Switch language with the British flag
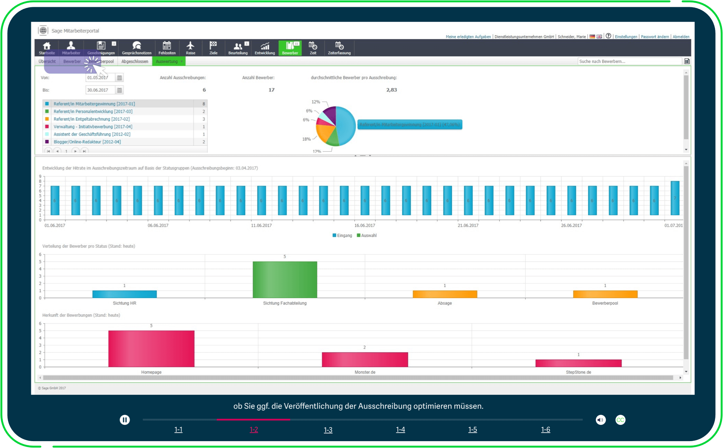The image size is (723, 448). 599,37
